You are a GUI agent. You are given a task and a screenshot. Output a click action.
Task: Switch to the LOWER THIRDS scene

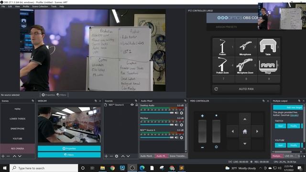(x=18, y=118)
